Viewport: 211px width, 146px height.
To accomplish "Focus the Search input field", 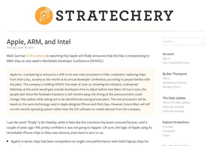I will point(183,41).
